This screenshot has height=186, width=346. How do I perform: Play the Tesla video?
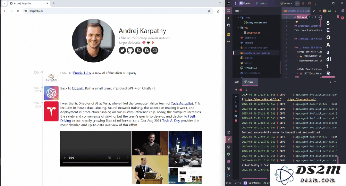coord(65,158)
